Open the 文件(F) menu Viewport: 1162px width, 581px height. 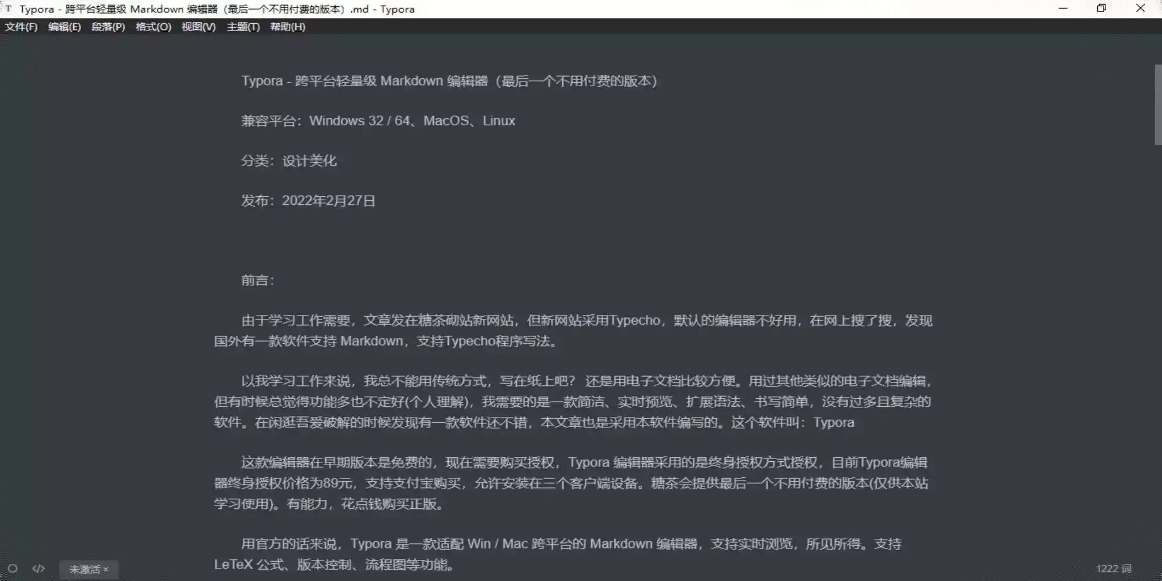point(21,27)
